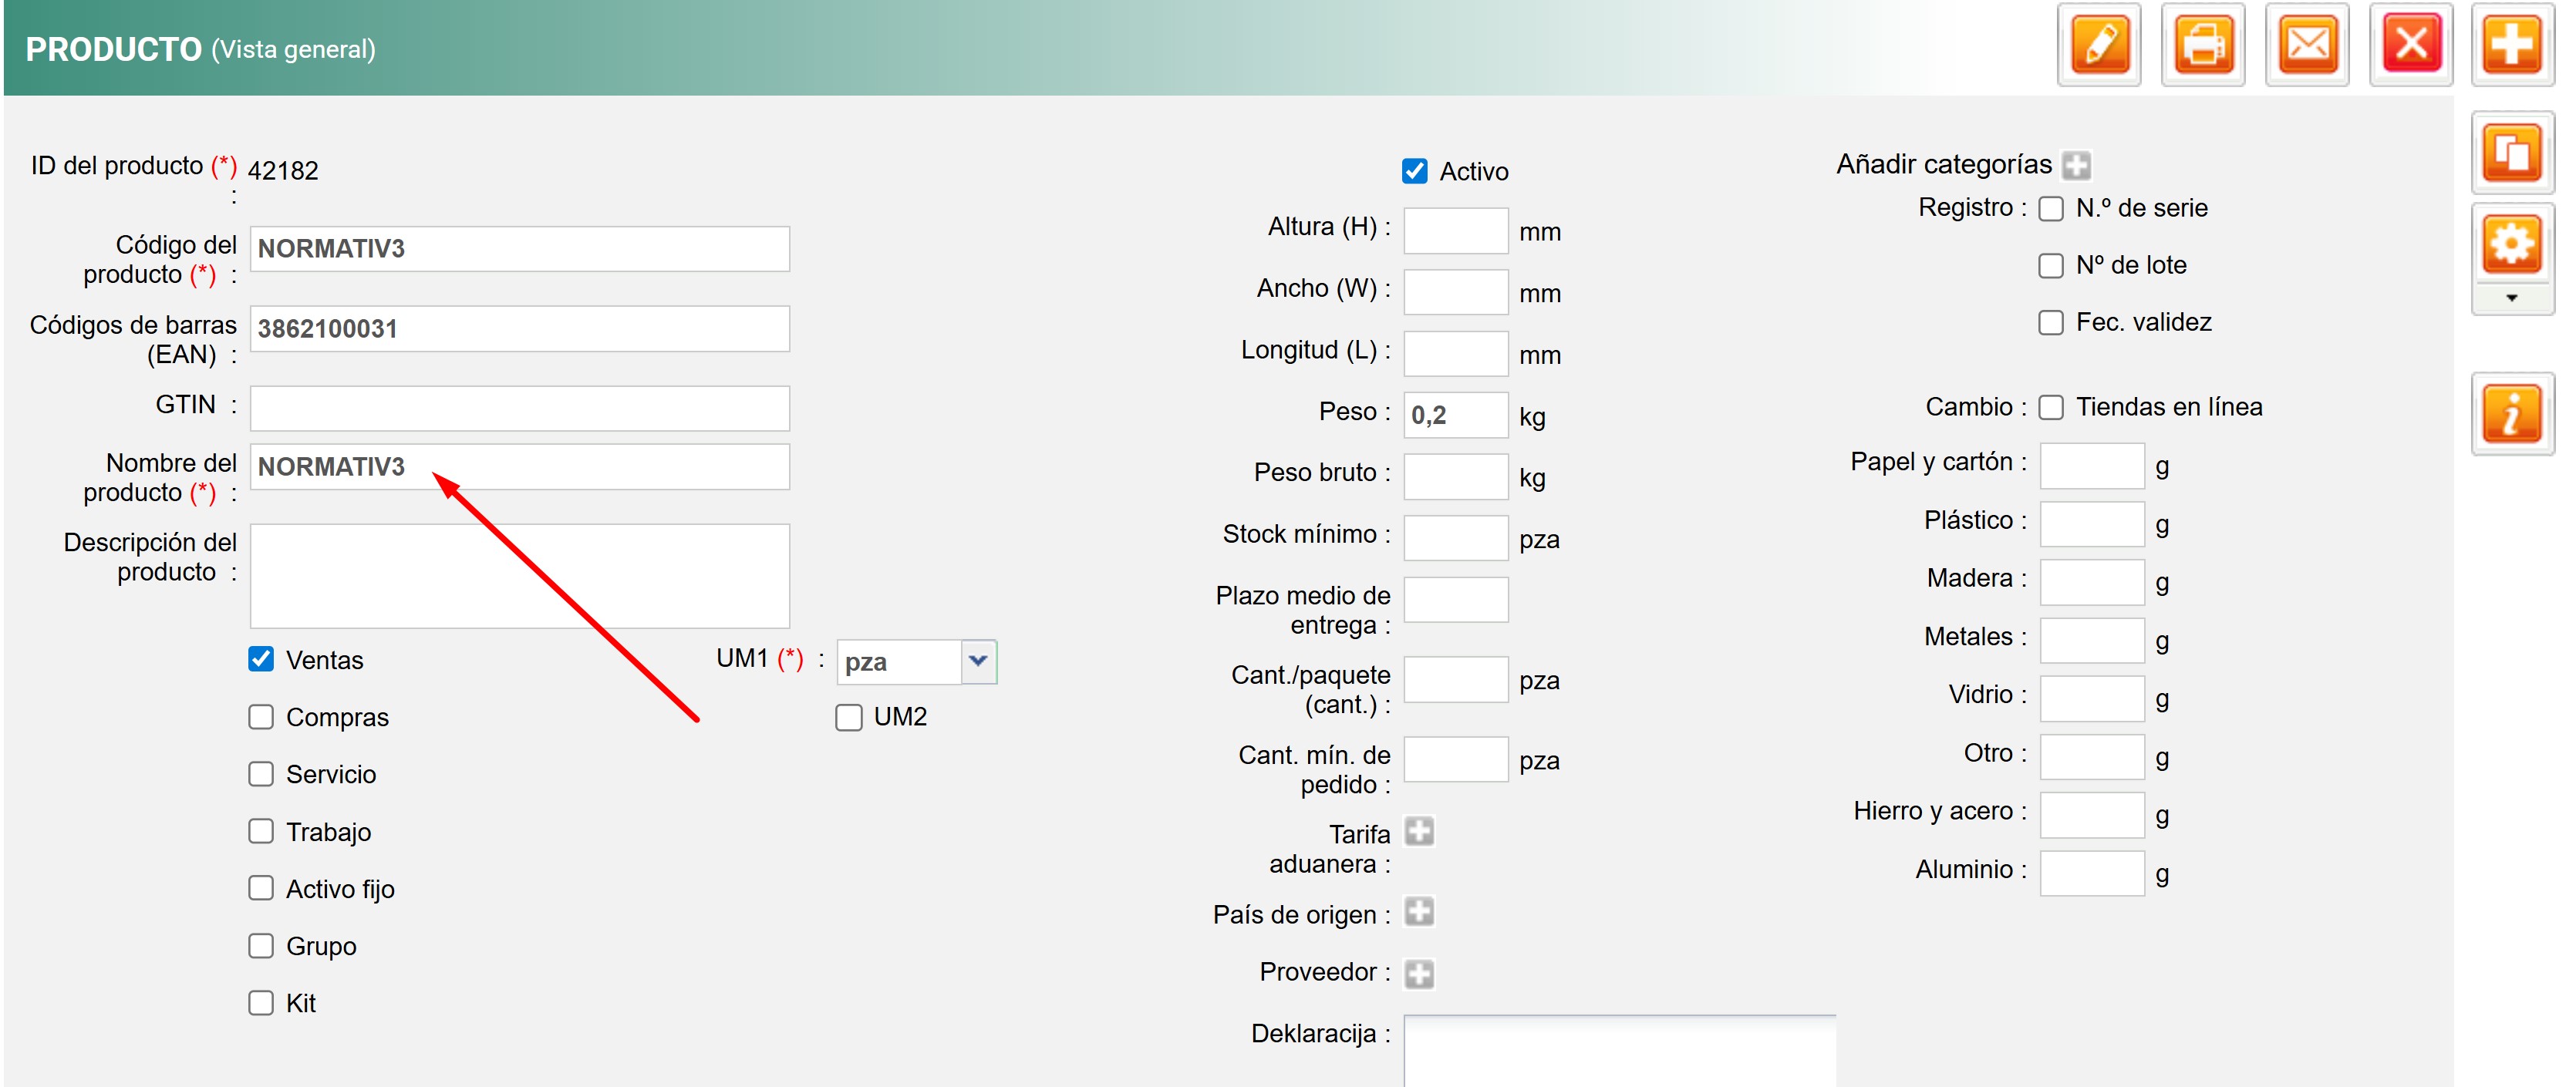Screen dimensions: 2576x1087
Task: Check the Grupo checkbox
Action: click(x=261, y=946)
